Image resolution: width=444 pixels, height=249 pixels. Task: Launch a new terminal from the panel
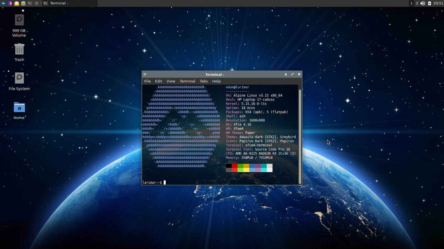pyautogui.click(x=30, y=3)
